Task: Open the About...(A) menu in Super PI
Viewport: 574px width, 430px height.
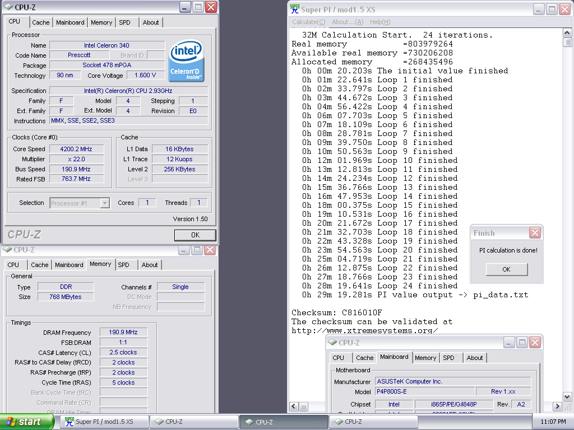Action: tap(348, 22)
